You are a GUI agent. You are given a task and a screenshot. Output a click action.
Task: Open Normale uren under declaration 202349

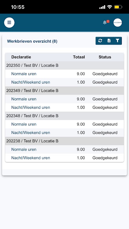[x=24, y=99]
